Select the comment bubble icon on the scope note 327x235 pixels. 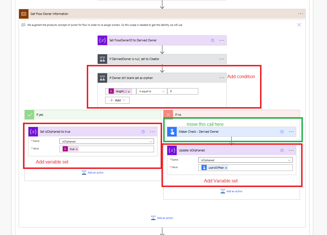23,25
